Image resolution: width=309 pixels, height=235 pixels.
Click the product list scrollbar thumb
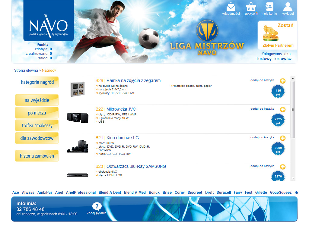coord(293,110)
